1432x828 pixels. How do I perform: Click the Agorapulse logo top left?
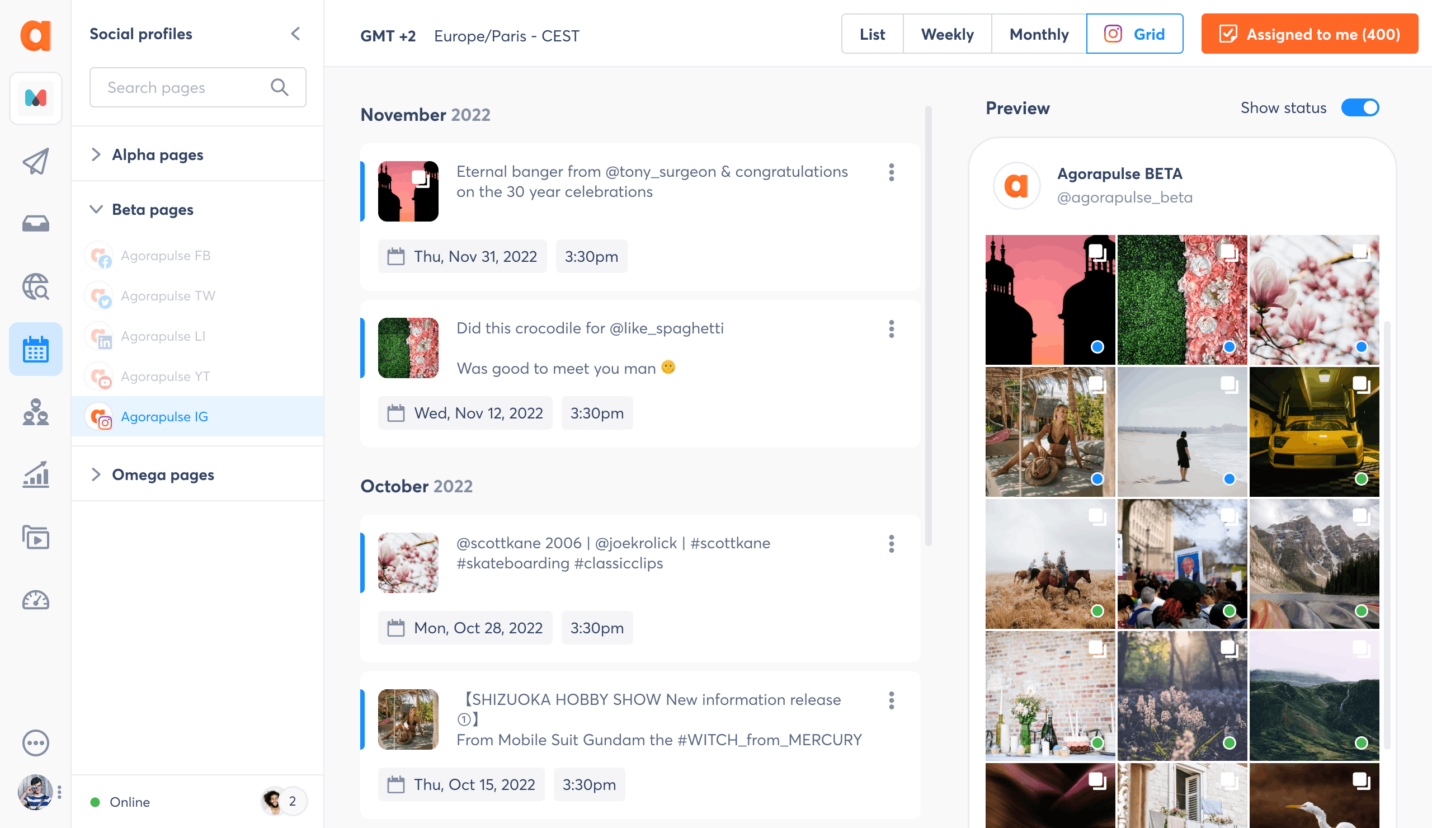tap(35, 36)
